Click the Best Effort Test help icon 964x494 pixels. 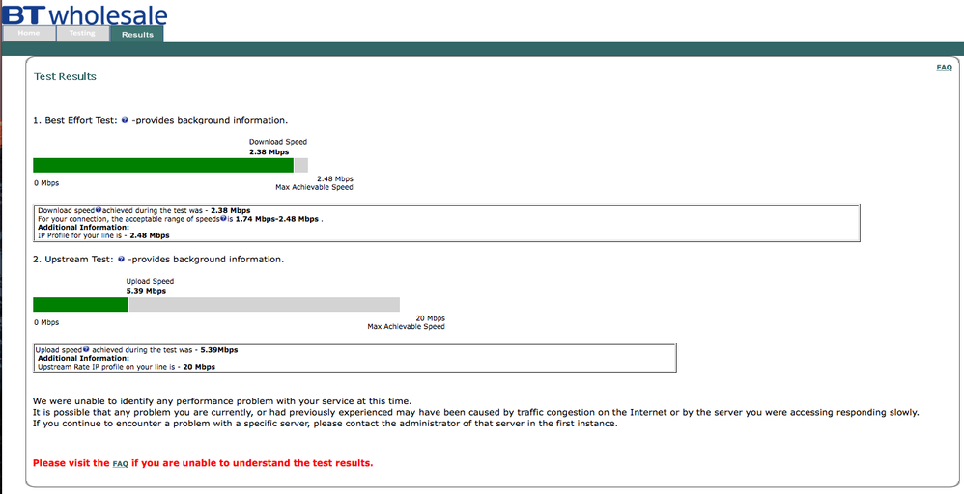pos(125,120)
